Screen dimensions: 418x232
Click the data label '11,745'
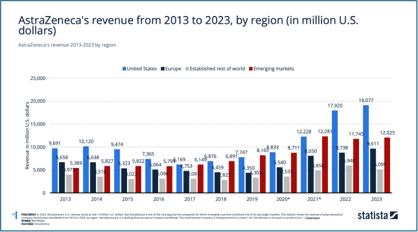tap(356, 134)
